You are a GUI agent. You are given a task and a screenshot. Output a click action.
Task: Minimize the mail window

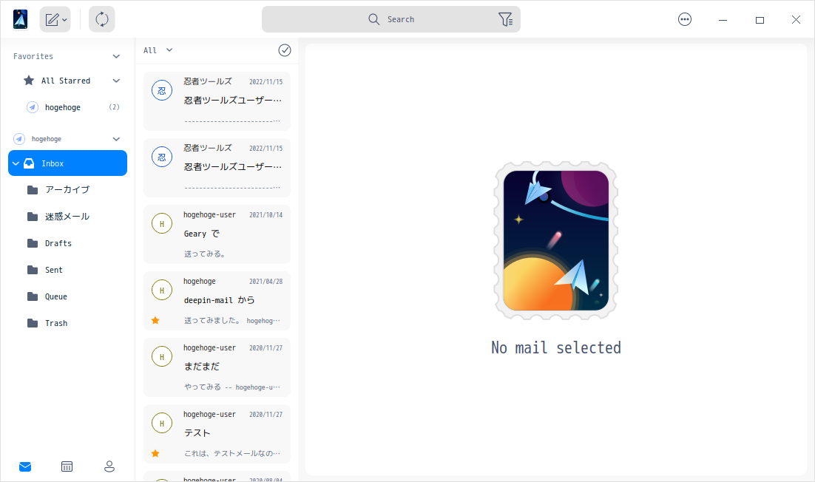pyautogui.click(x=723, y=20)
